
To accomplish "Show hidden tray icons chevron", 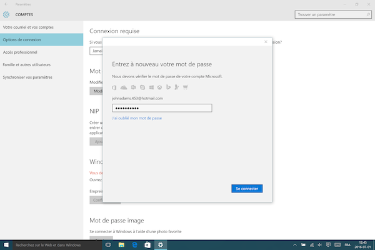I will click(295, 245).
